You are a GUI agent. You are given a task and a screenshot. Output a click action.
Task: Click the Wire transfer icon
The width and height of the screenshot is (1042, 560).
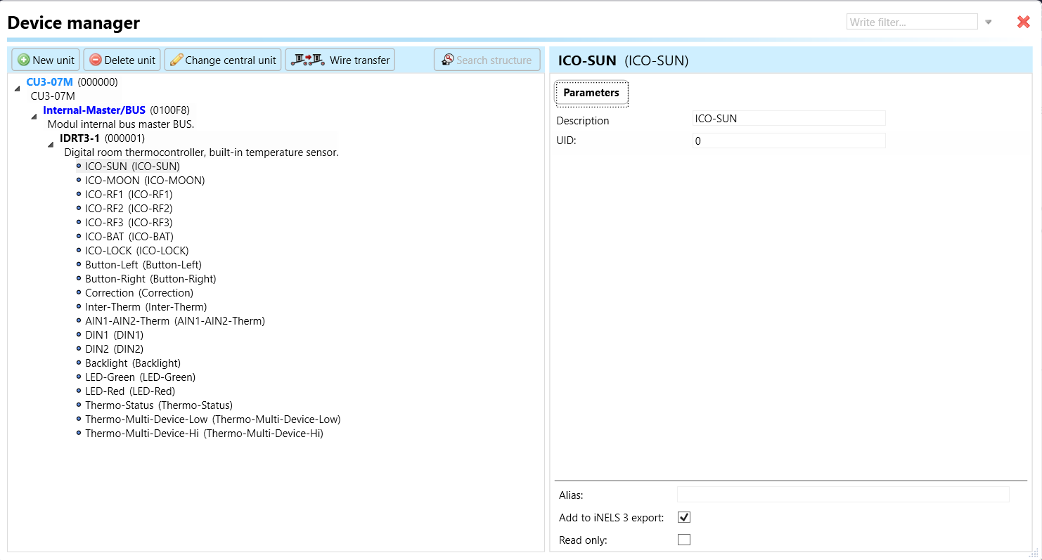pyautogui.click(x=308, y=60)
